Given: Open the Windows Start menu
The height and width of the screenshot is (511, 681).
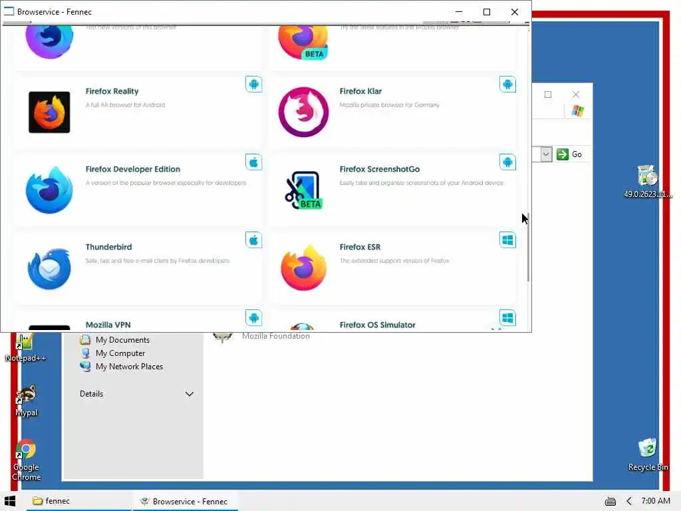Looking at the screenshot, I should 10,501.
